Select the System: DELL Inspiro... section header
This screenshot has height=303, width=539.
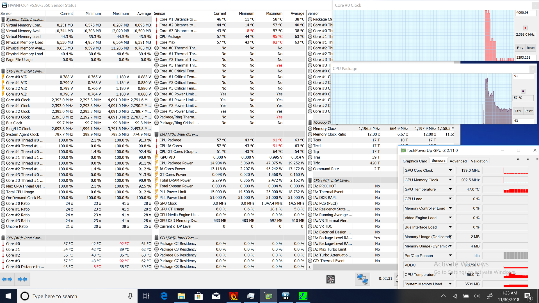(76, 19)
